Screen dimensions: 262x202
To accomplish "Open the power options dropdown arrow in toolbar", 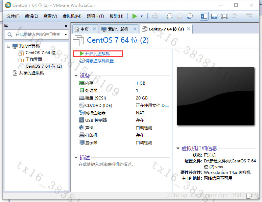I will pos(142,16).
